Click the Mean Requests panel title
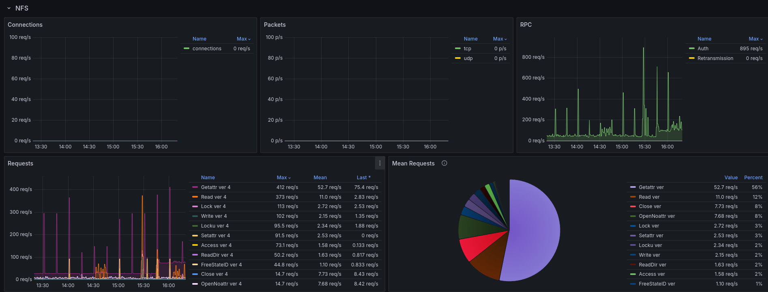This screenshot has height=292, width=768. click(x=413, y=163)
